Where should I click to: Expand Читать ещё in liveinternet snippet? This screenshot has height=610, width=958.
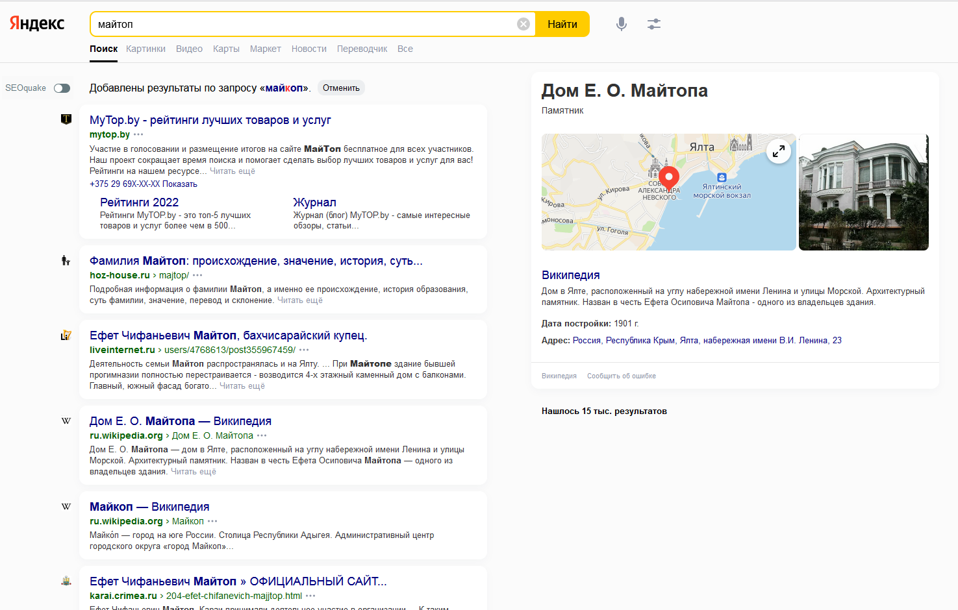[242, 386]
